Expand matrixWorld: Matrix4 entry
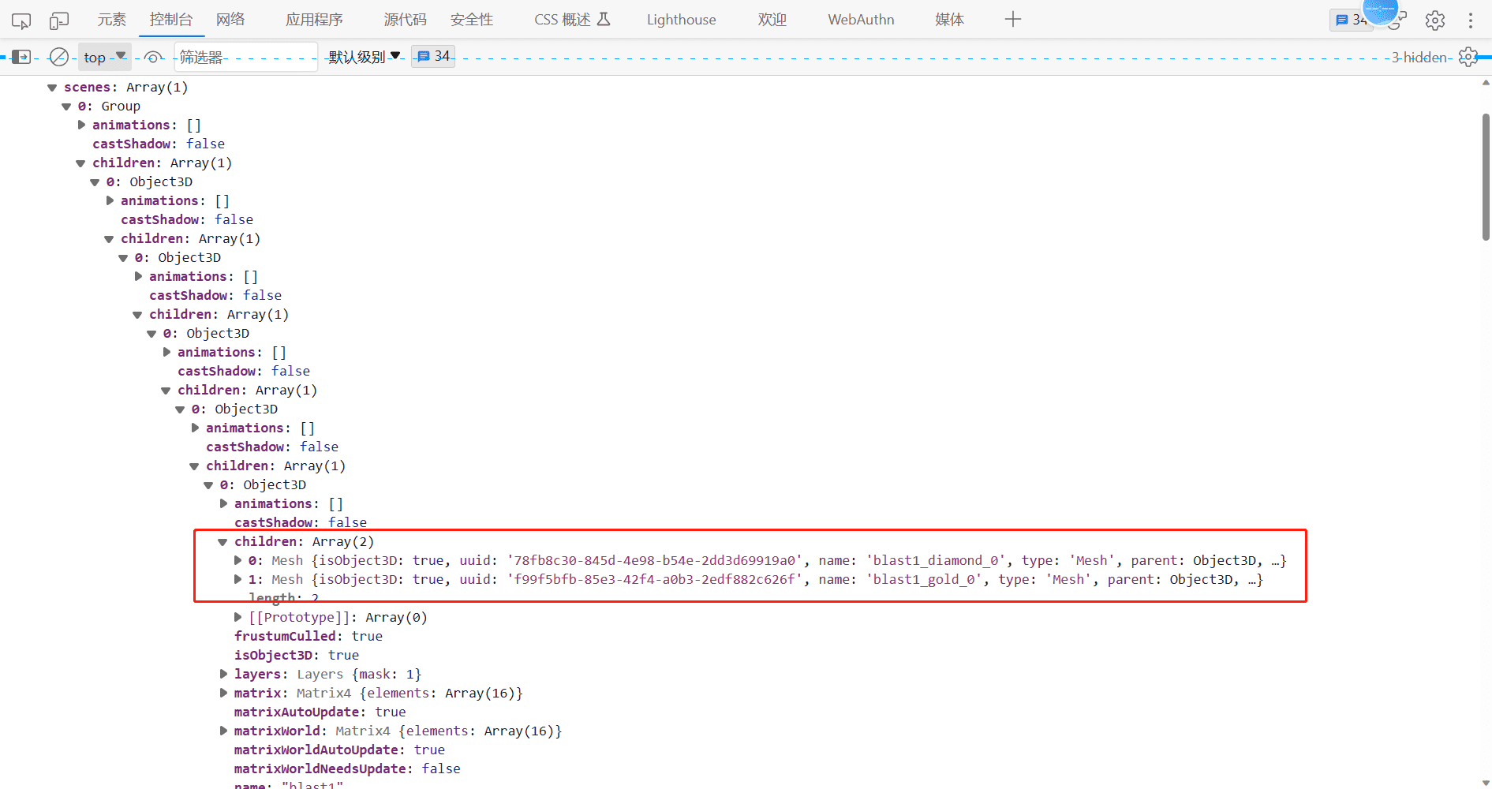The image size is (1492, 789). click(223, 731)
